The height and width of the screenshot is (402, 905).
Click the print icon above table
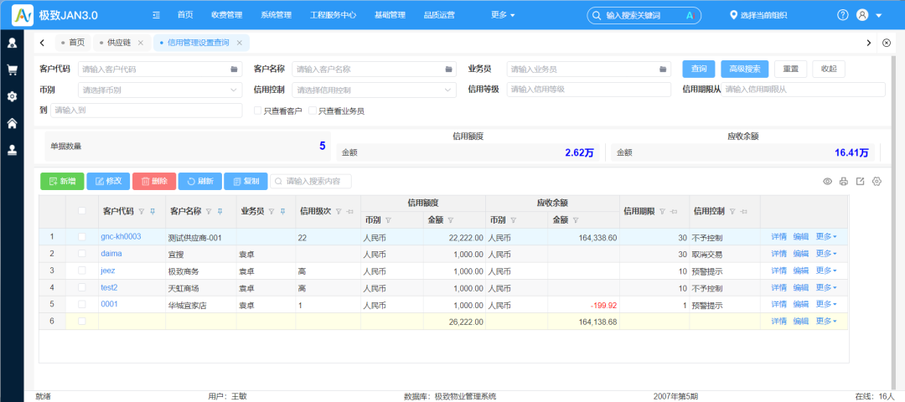point(843,182)
